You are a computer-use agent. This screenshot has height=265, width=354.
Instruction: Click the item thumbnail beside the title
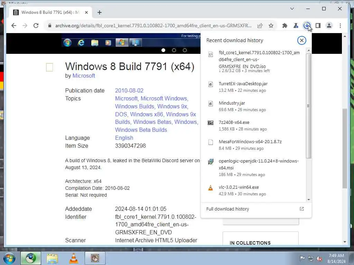49,67
